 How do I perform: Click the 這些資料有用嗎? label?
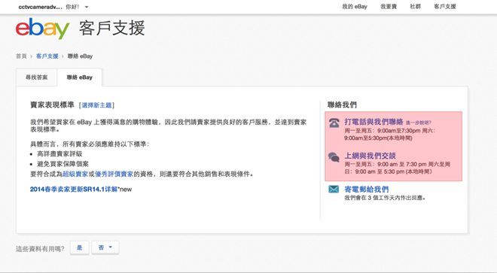tap(40, 249)
